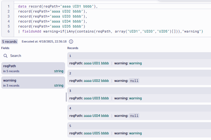Screen dimensions: 211x140
Task: Click warning value in record 5
Action: pyautogui.click(x=135, y=133)
